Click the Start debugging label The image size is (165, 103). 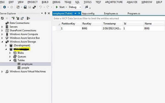pyautogui.click(x=62, y=7)
